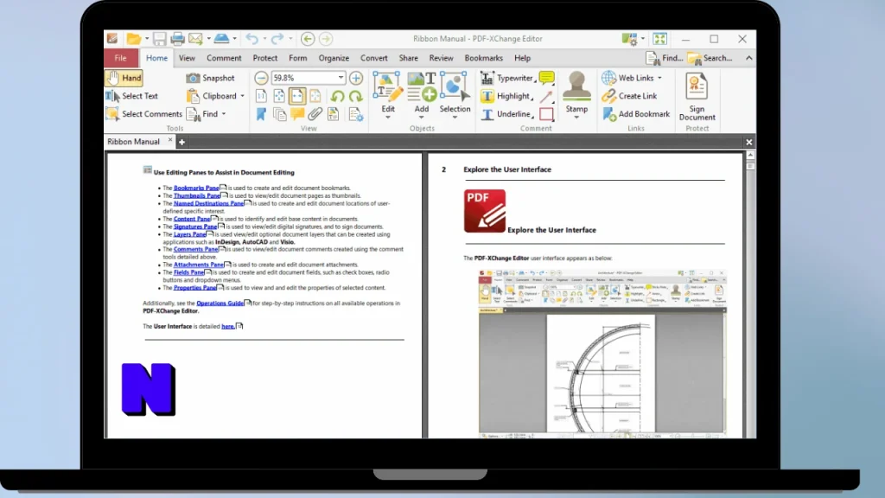
Task: Open the Bookmarks pane icon
Action: tap(261, 114)
